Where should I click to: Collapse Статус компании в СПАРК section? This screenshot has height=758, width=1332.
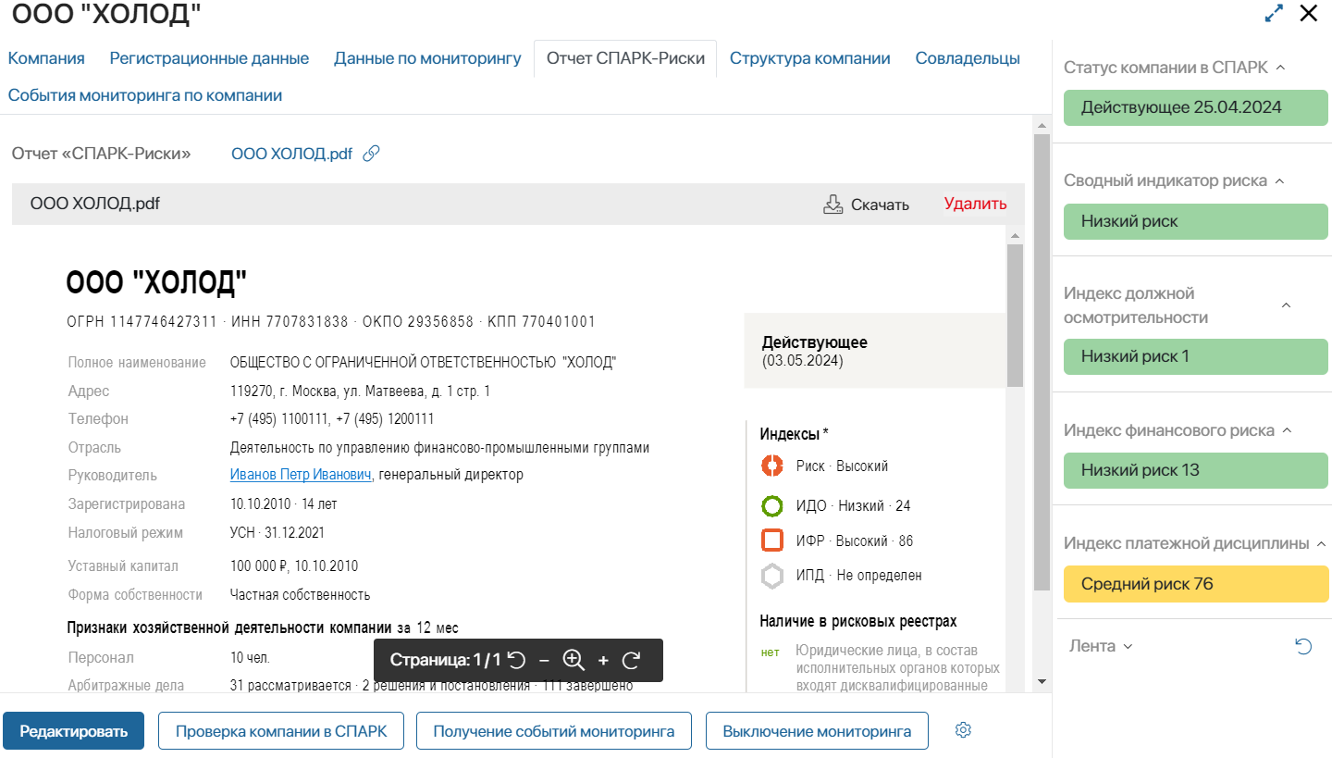pos(1281,68)
